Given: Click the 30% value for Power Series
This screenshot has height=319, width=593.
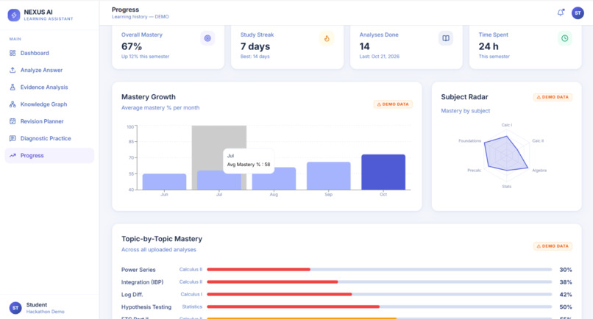Looking at the screenshot, I should pos(565,270).
